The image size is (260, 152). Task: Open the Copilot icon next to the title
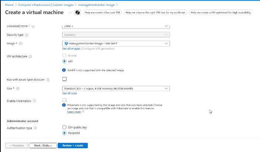[78, 13]
